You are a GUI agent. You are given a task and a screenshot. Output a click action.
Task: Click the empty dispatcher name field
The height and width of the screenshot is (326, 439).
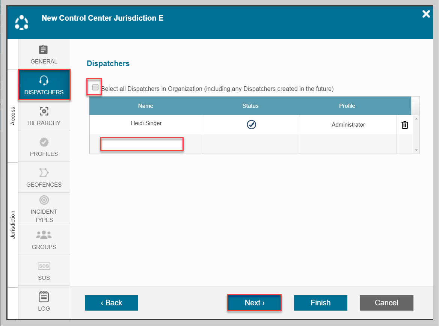click(x=142, y=144)
